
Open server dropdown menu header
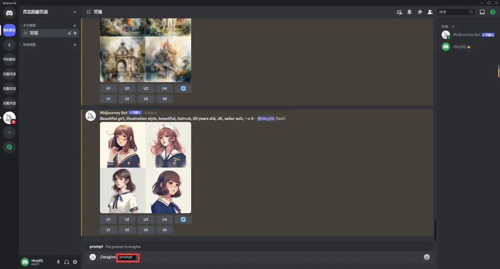coord(50,12)
